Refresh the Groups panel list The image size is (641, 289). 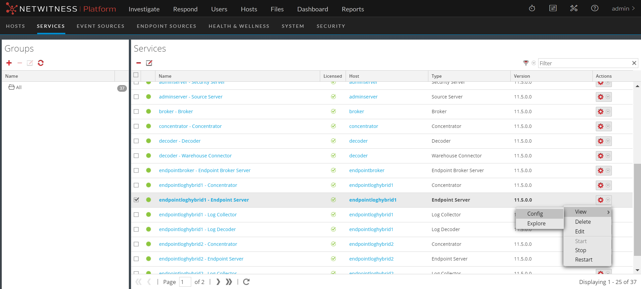[41, 63]
